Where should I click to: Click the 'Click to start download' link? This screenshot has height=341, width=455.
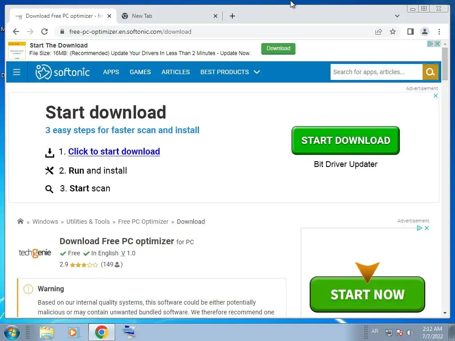click(x=114, y=151)
